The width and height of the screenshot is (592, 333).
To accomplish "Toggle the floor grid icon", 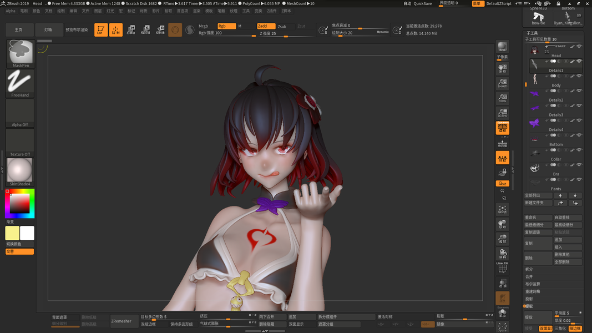I will point(503,144).
